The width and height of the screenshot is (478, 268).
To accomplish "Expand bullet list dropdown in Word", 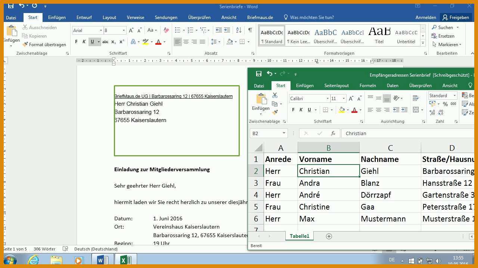I will click(183, 30).
